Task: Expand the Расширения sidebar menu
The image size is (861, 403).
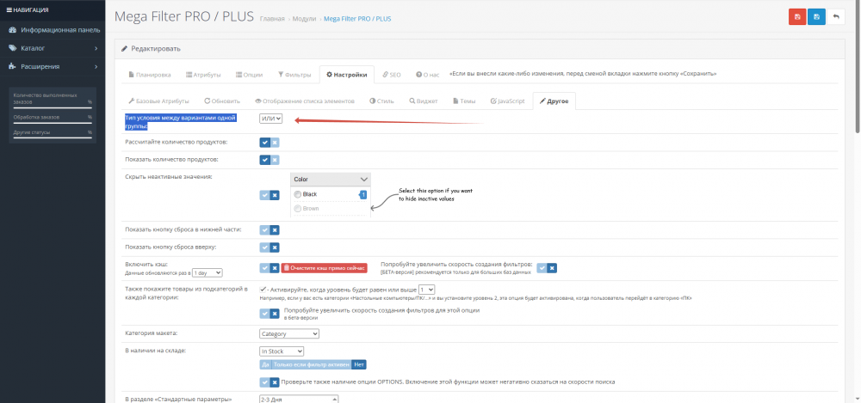Action: [53, 66]
